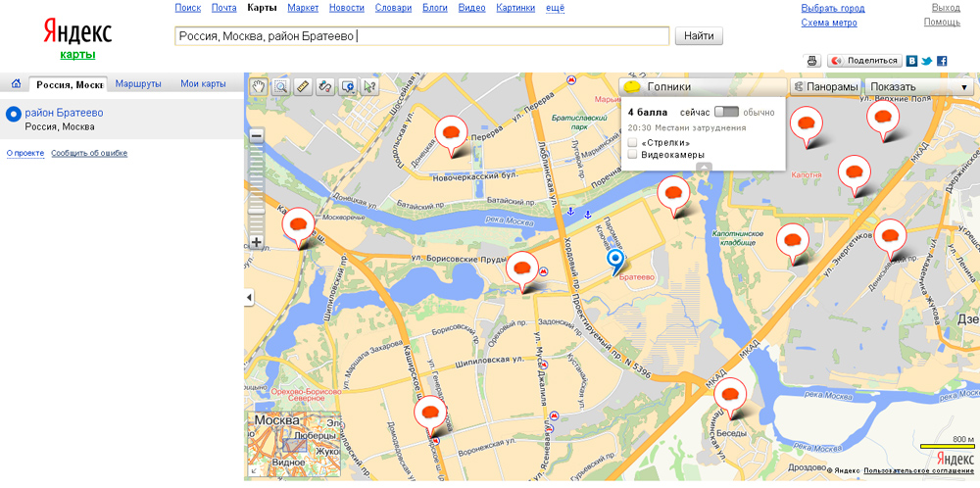The width and height of the screenshot is (980, 488).
Task: Open the Показать dropdown
Action: tap(919, 86)
